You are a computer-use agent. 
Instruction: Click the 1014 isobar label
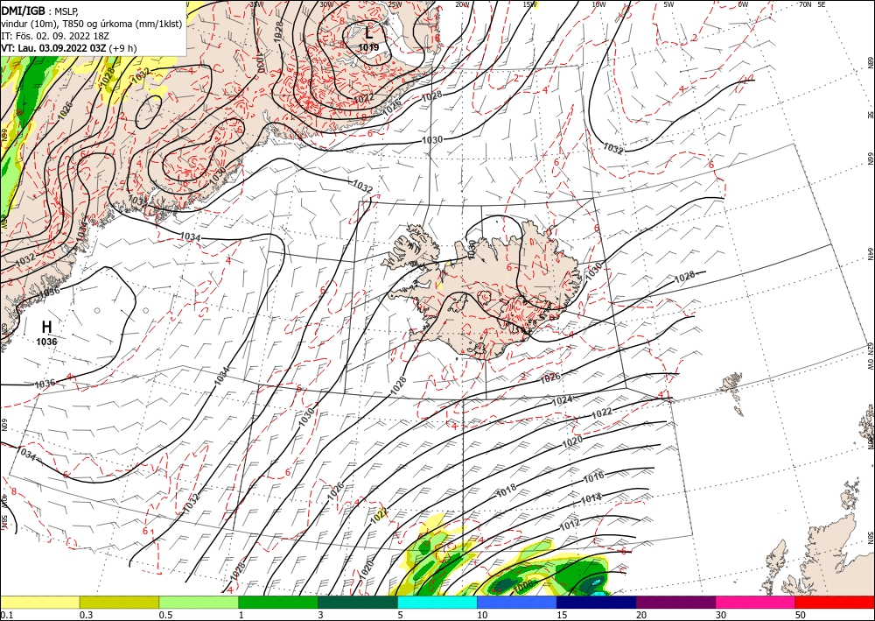(591, 498)
